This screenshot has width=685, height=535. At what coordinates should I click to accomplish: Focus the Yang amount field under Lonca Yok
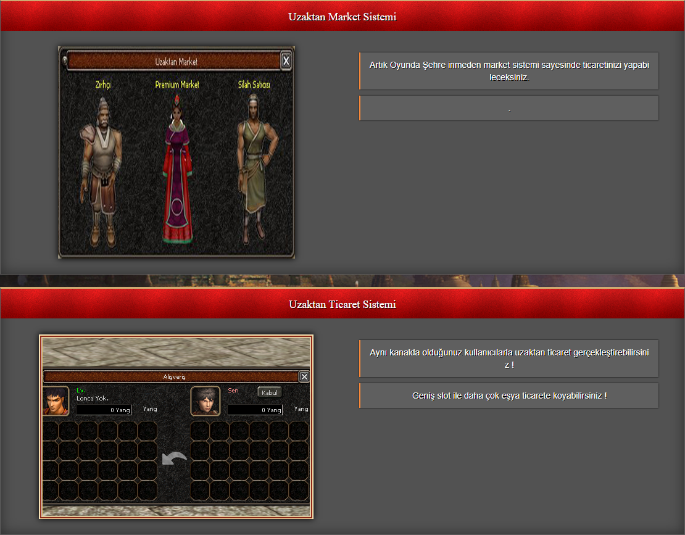point(104,410)
